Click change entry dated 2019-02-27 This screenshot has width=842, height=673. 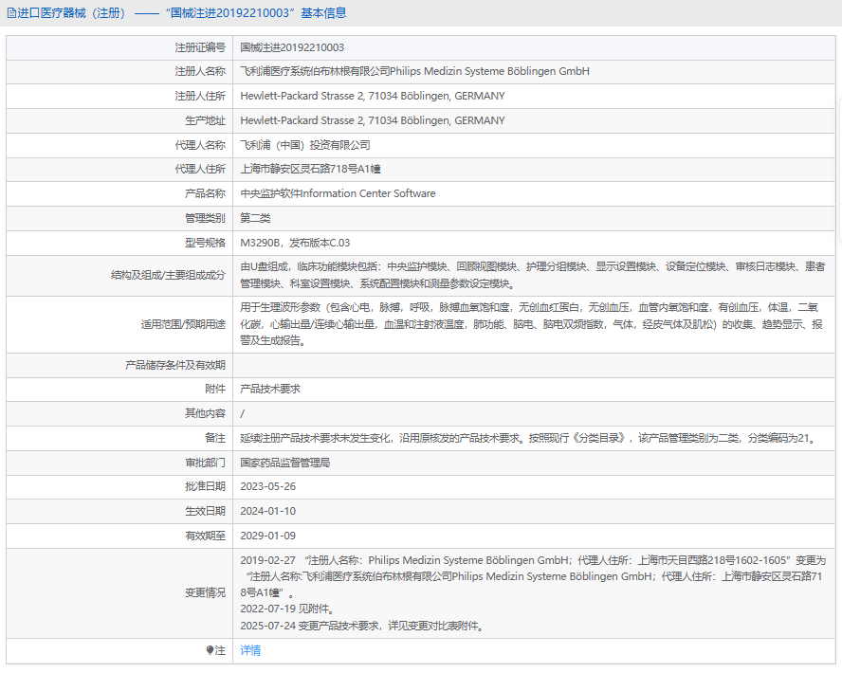click(533, 576)
